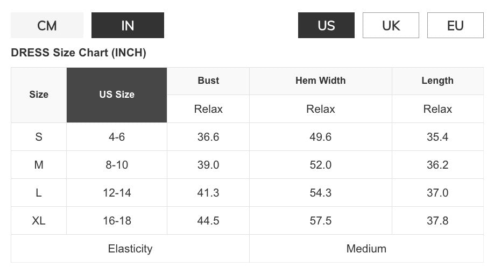The image size is (494, 275).
Task: Click the Medium elasticity value
Action: tap(366, 249)
